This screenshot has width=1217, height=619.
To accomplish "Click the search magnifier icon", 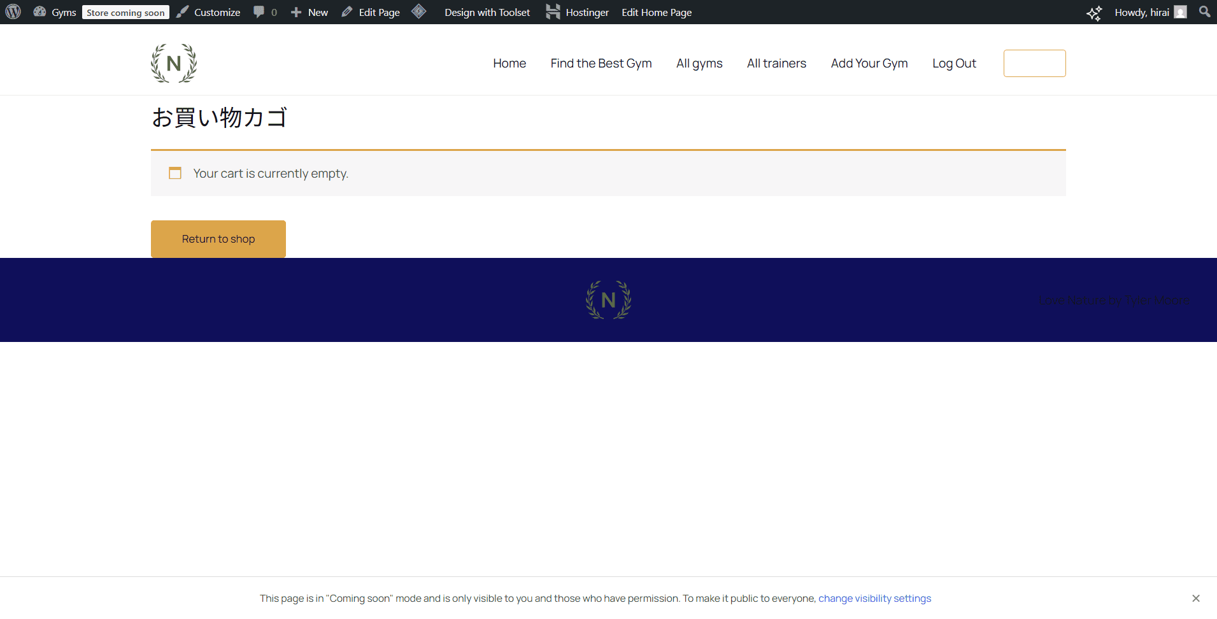I will [1204, 11].
